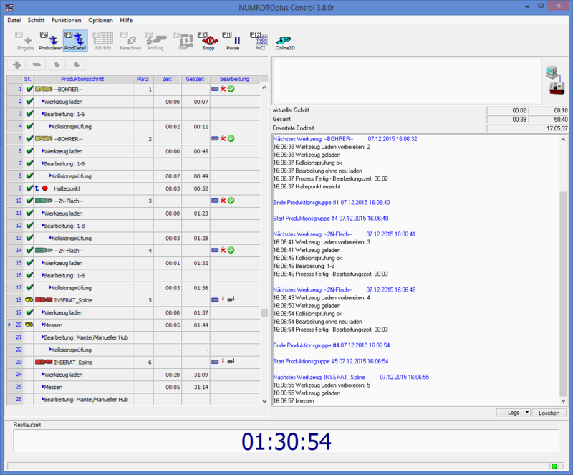Expand Bearbeitung: 1-8 in row 11

pyautogui.click(x=43, y=226)
